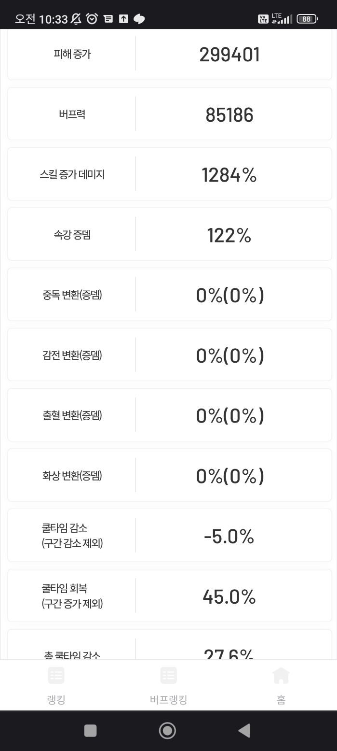Image resolution: width=337 pixels, height=751 pixels.
Task: Select the 스킬 증가 데미지 label
Action: click(72, 175)
